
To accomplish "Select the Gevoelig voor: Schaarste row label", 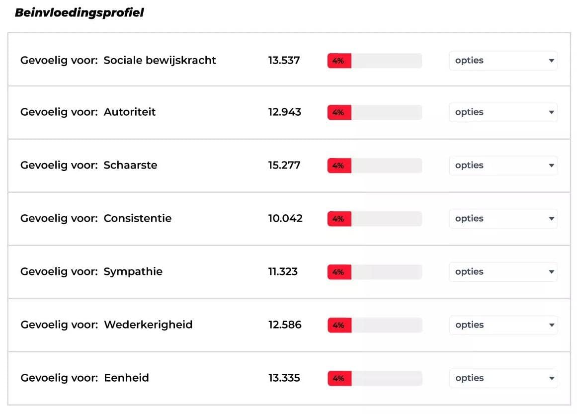I will tap(88, 166).
